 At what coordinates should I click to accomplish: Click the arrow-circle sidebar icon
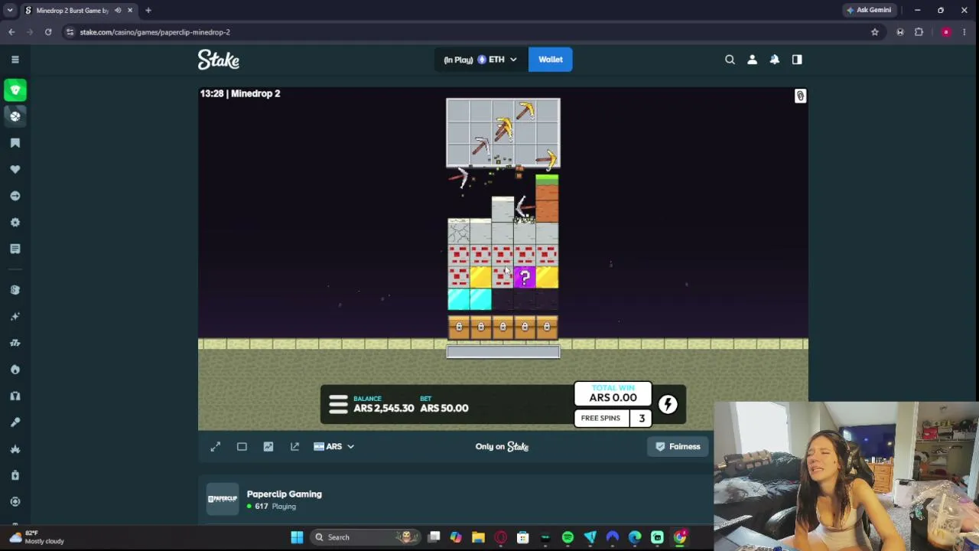(15, 196)
